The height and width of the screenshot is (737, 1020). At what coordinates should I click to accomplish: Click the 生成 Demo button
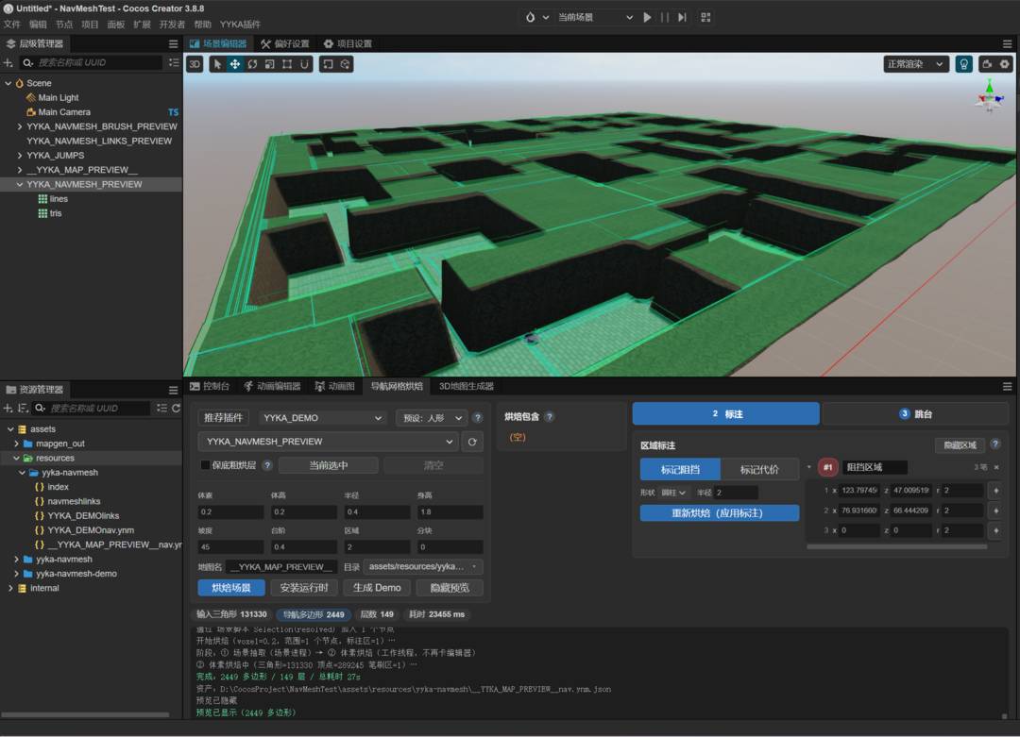point(377,588)
